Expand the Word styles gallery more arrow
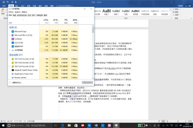 (170, 15)
